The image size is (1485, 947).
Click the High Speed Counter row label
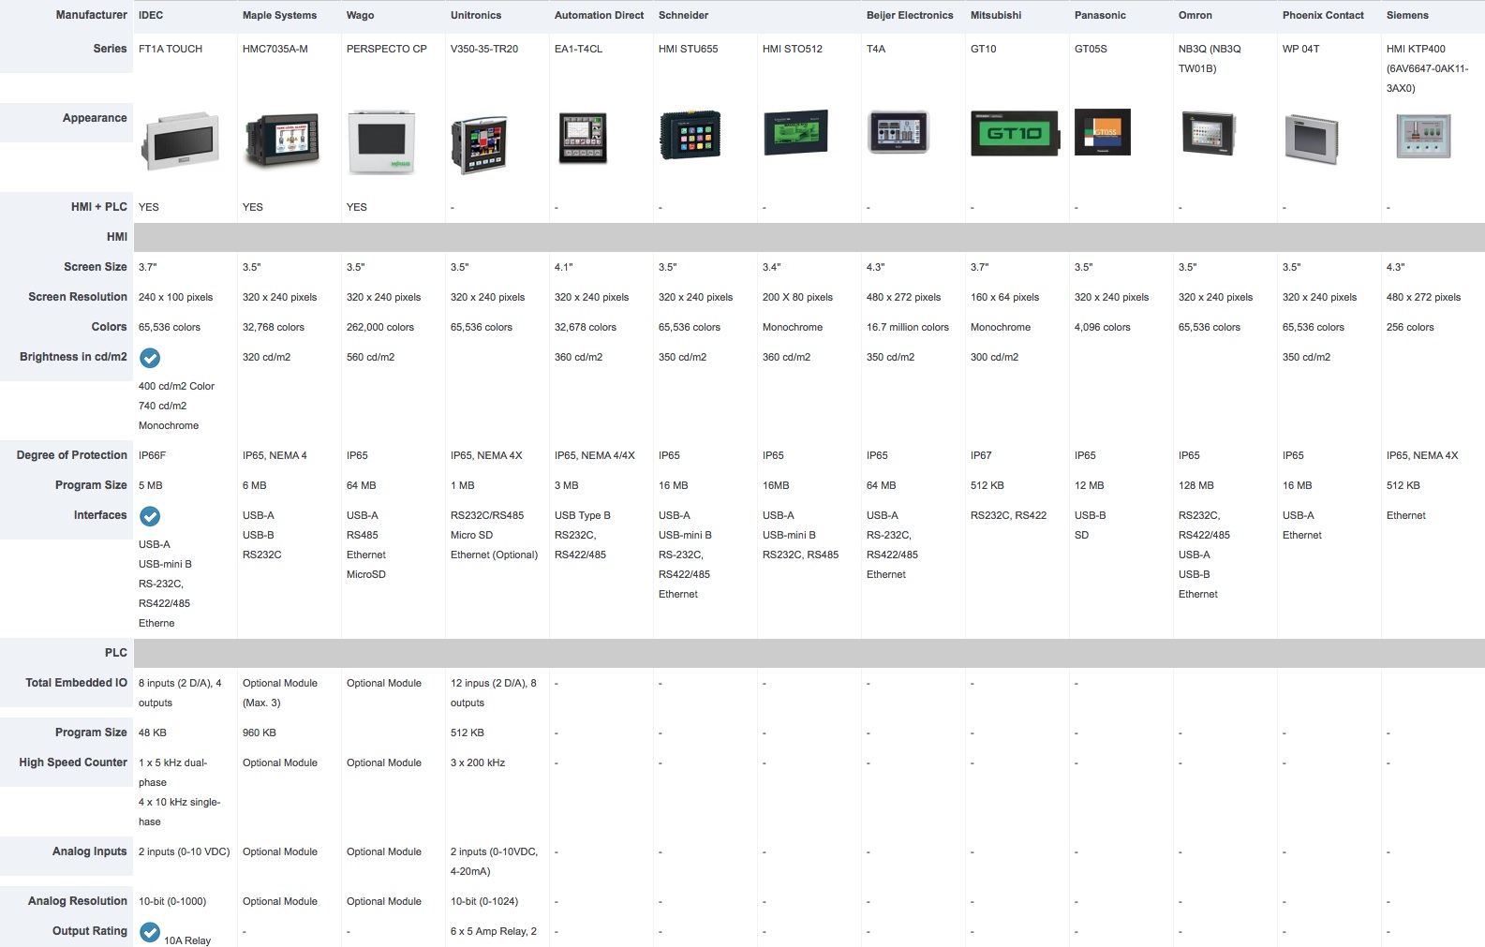tap(73, 762)
